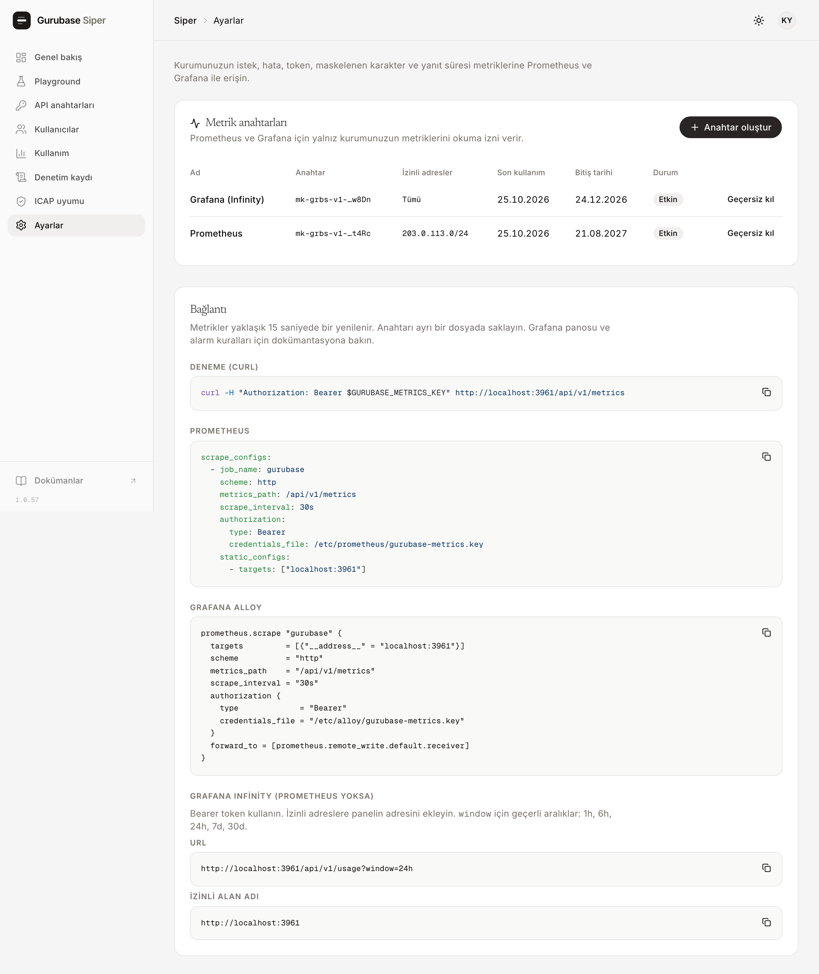Screen dimensions: 819x974
Task: Open Genel bakış in the sidebar
Action: (x=76, y=58)
